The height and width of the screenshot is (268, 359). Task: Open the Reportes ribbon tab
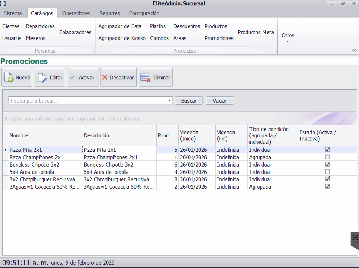110,13
